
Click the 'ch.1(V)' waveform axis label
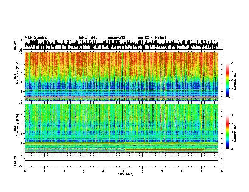coord(15,45)
